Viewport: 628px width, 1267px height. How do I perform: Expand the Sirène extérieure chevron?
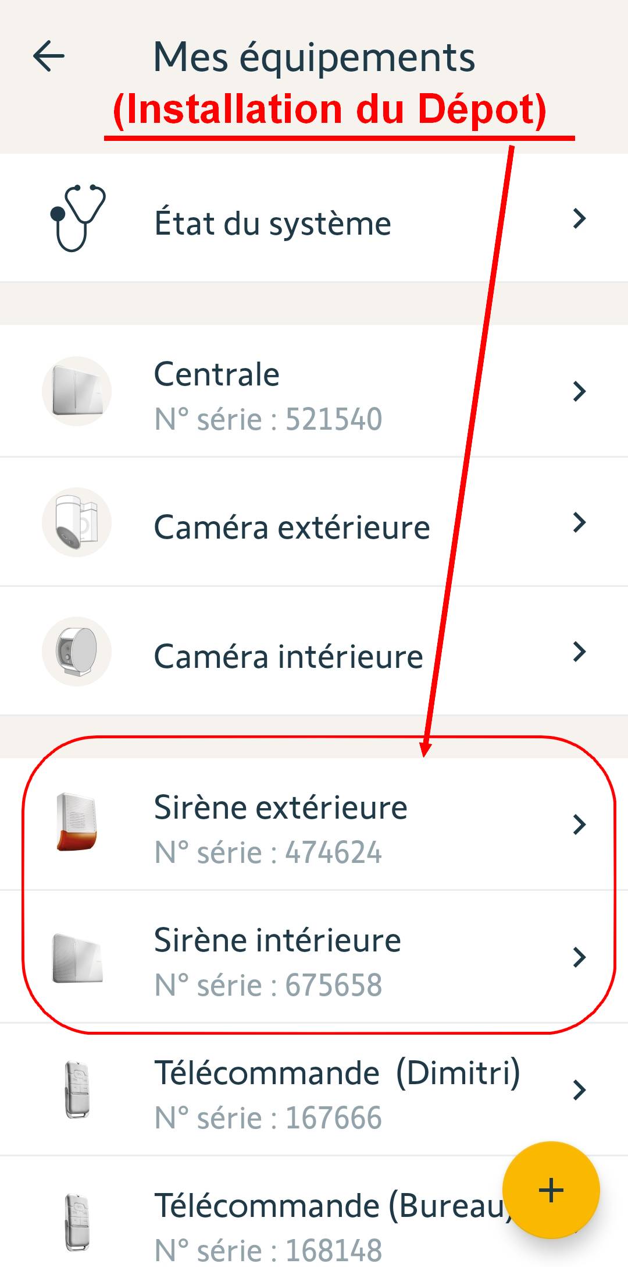pos(579,824)
